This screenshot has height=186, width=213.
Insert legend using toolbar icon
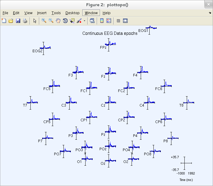pos(109,21)
